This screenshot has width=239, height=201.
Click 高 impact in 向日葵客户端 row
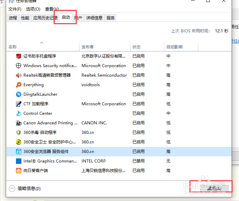coord(168,171)
